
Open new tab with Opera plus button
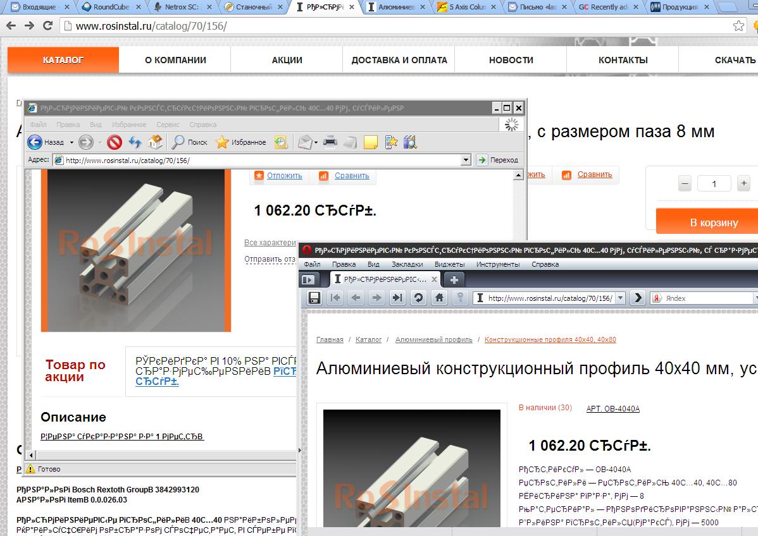pos(454,279)
